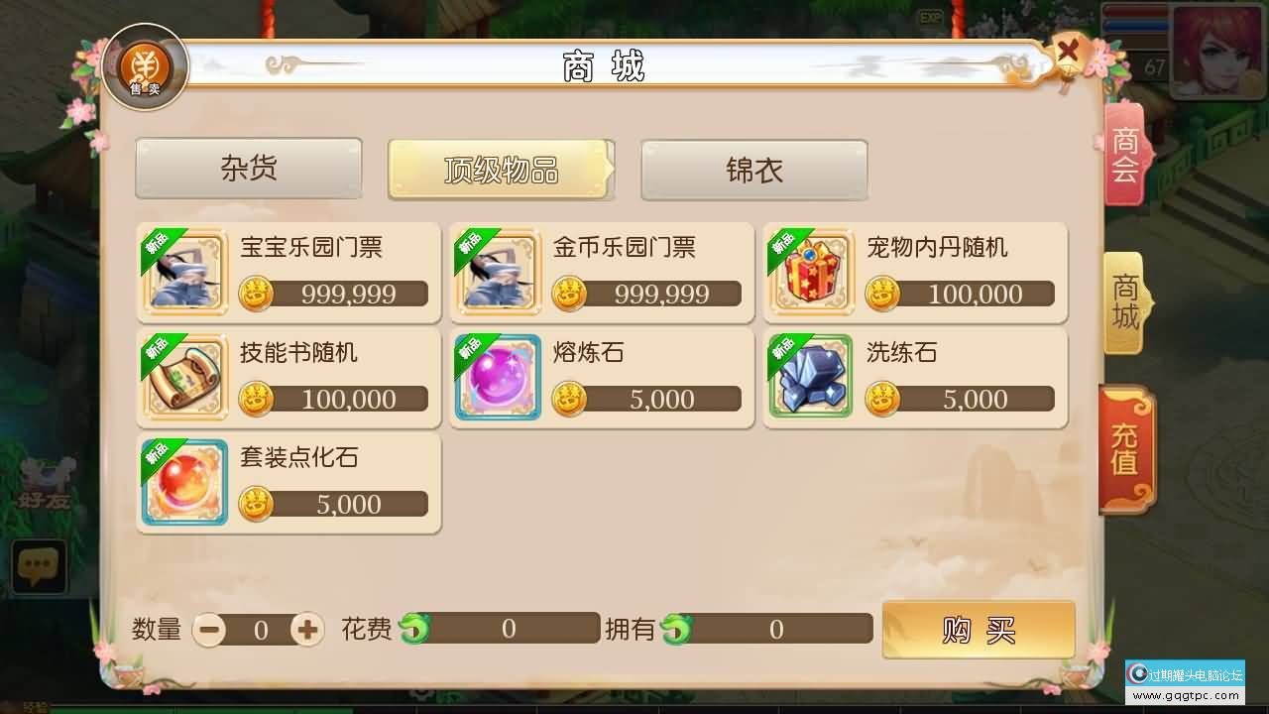This screenshot has height=714, width=1269.
Task: Pick the 技能书随机 scroll icon
Action: (184, 377)
